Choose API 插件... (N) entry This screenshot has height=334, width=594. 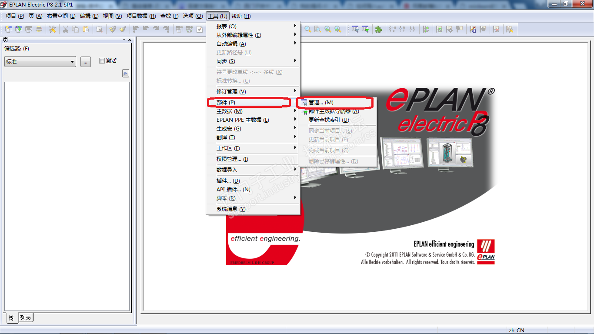coord(253,190)
